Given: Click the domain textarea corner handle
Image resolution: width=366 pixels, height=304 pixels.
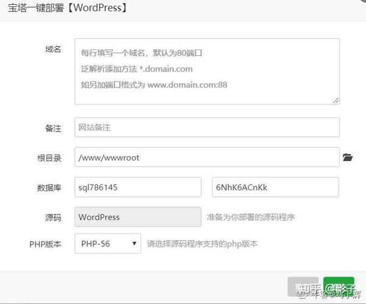Looking at the screenshot, I should [336, 101].
